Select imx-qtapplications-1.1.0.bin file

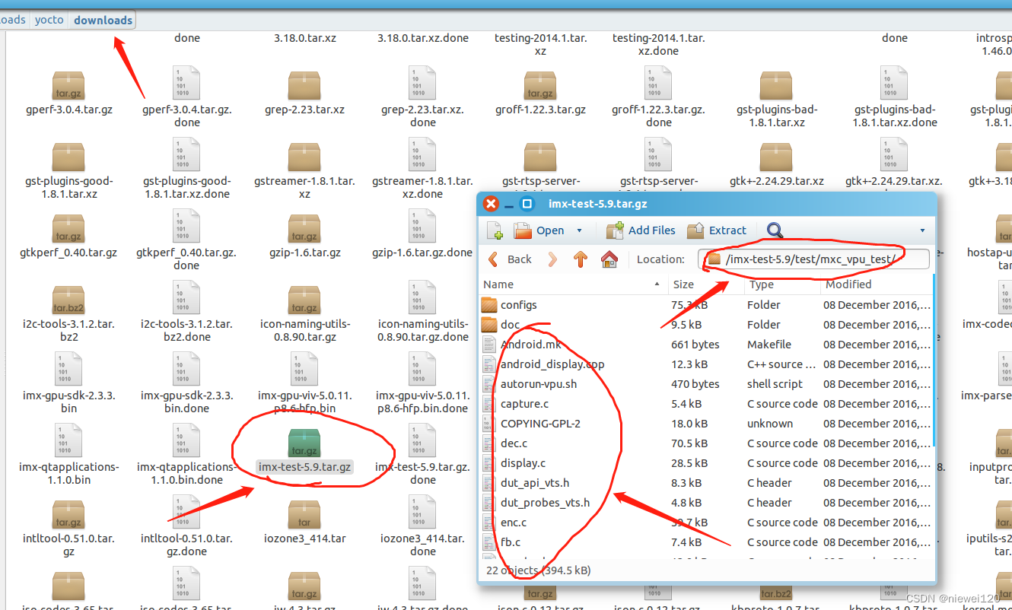68,455
